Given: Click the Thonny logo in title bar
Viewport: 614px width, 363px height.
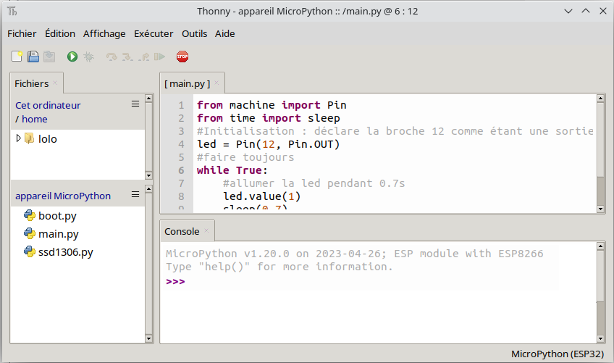Looking at the screenshot, I should point(12,11).
